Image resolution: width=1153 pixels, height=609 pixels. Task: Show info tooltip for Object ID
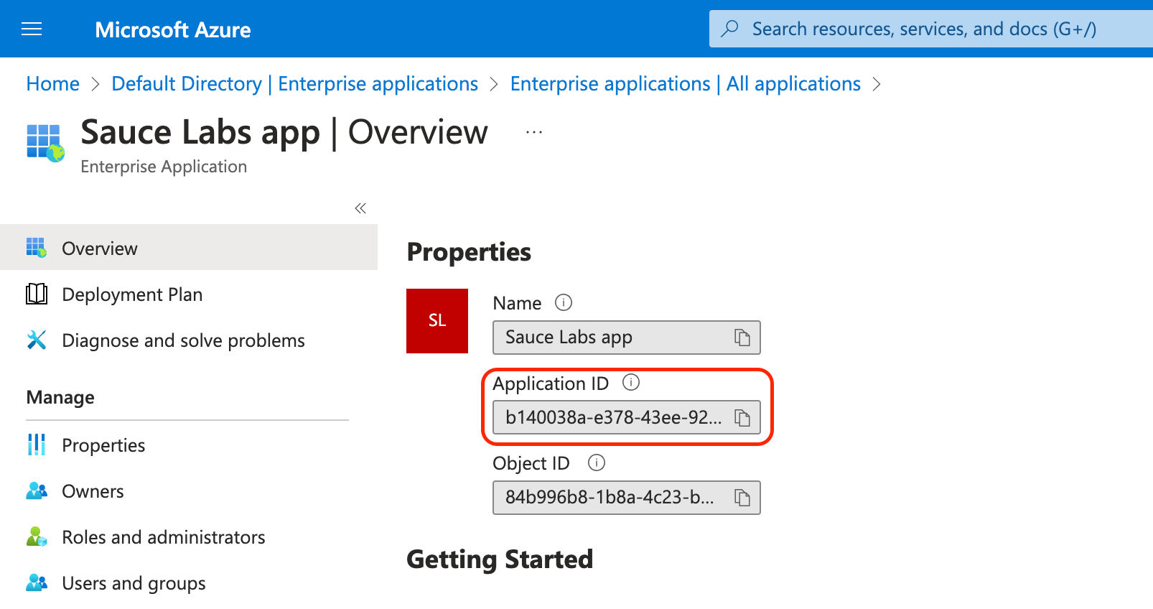click(596, 463)
